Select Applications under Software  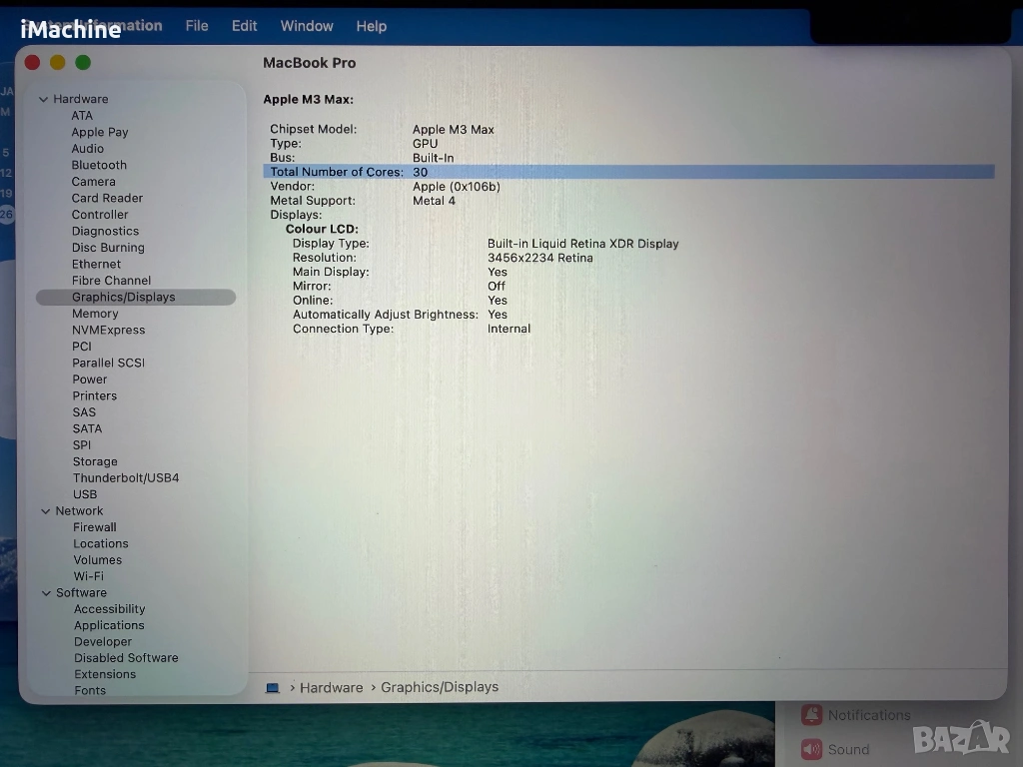click(x=109, y=625)
